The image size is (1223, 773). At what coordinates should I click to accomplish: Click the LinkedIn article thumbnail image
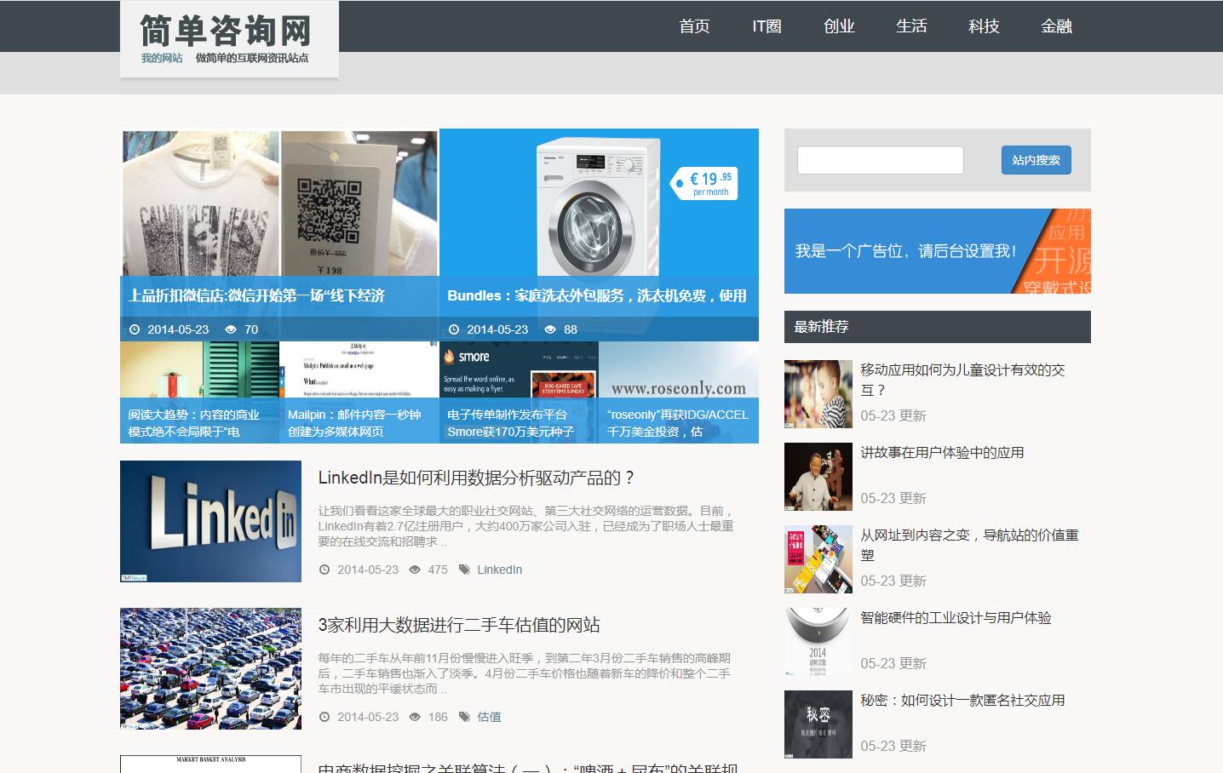click(x=211, y=521)
